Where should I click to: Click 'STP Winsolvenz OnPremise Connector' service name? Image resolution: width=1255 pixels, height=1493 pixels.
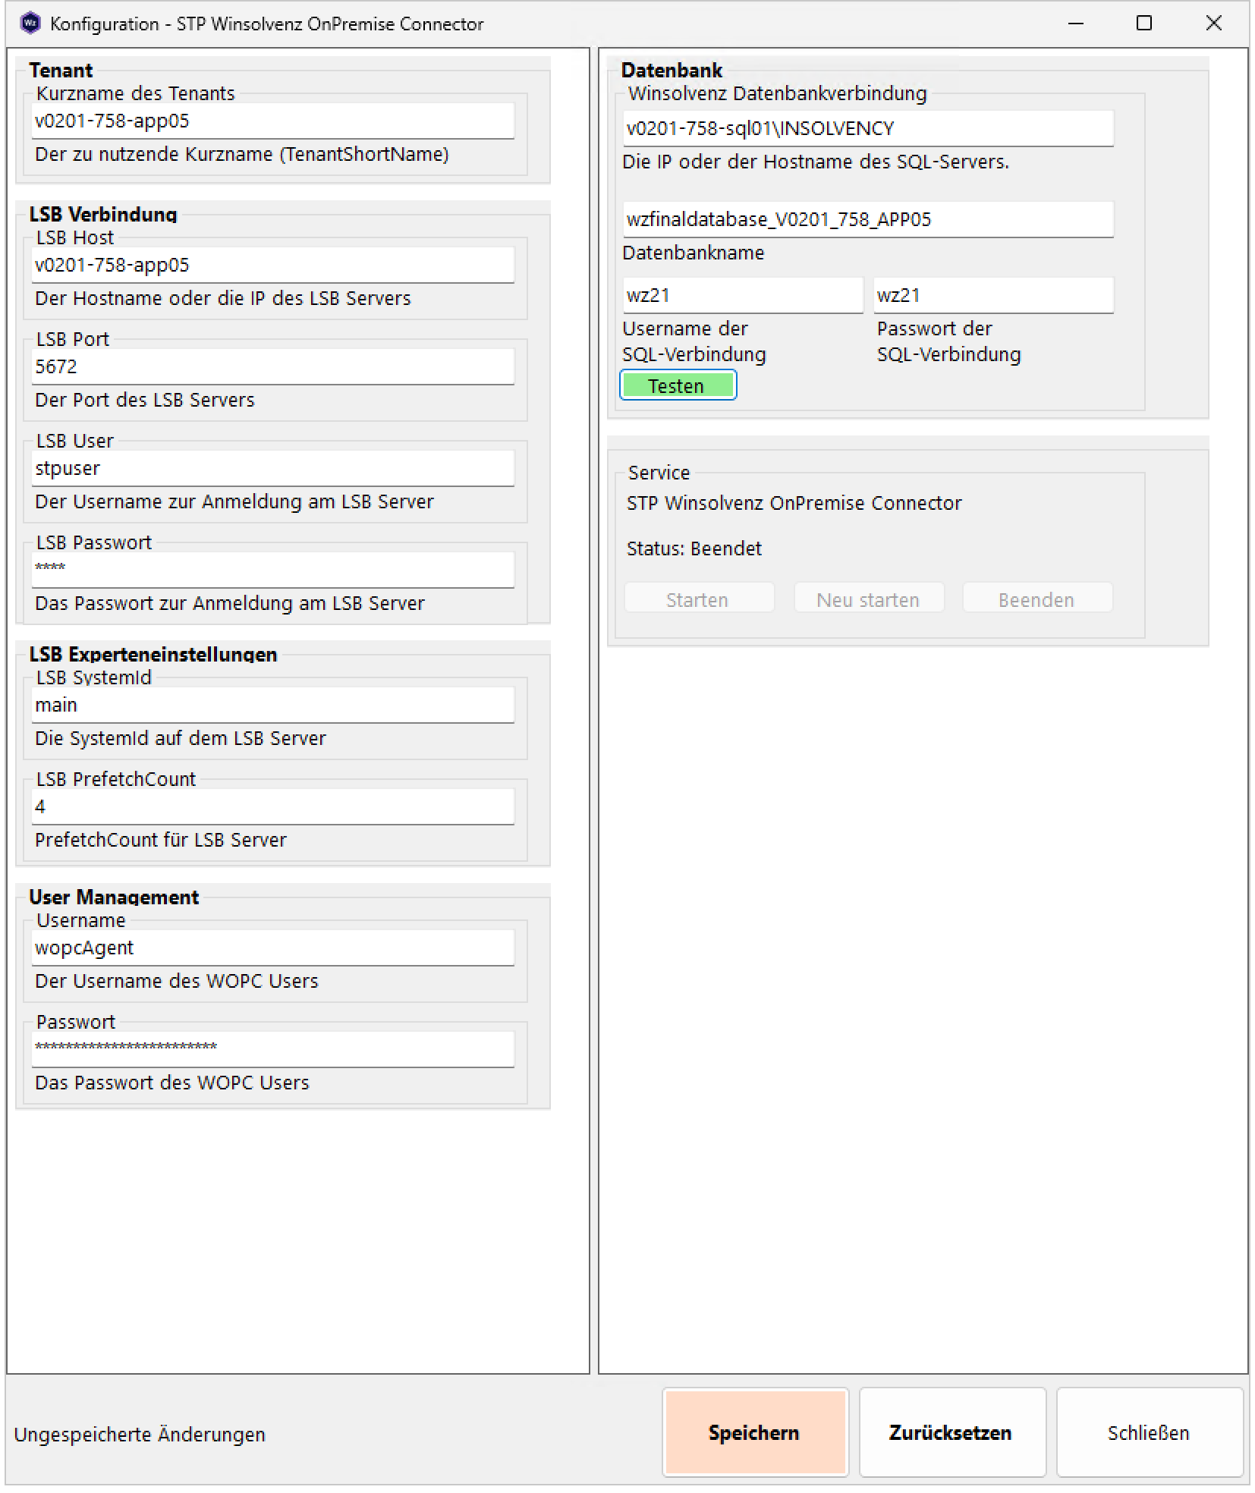tap(794, 503)
